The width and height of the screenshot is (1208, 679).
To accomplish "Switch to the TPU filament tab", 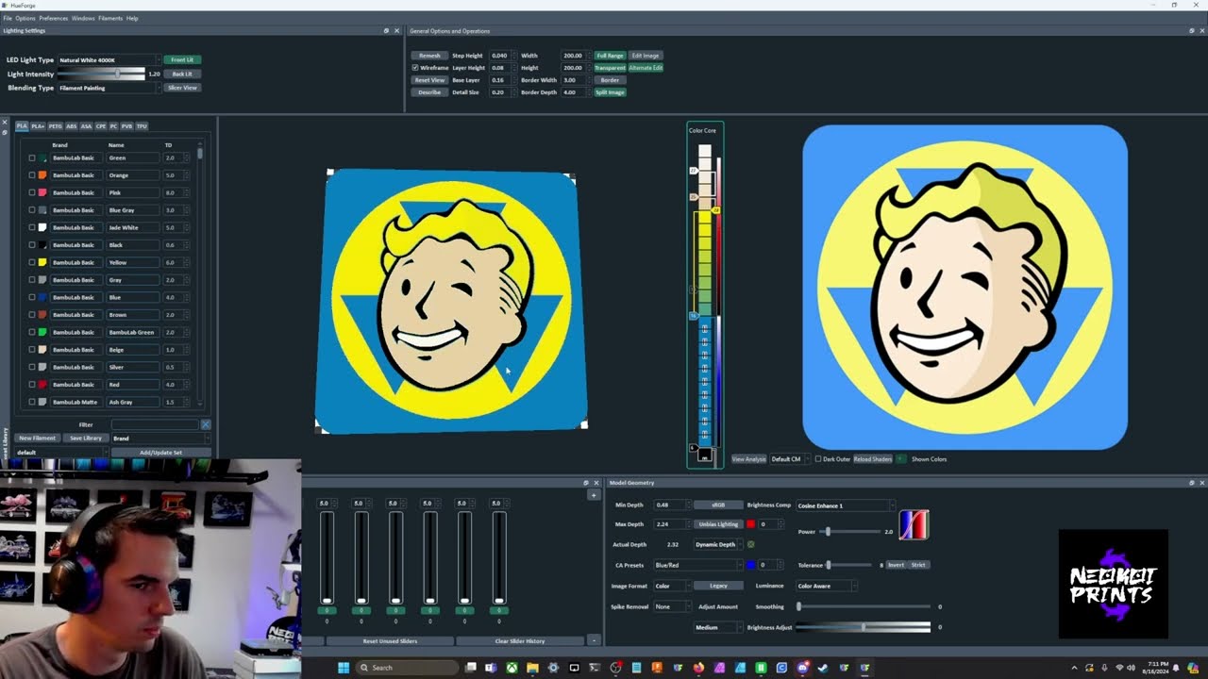I will pos(142,125).
